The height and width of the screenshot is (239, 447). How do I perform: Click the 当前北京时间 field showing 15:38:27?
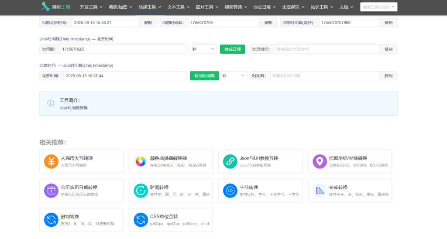(x=106, y=23)
